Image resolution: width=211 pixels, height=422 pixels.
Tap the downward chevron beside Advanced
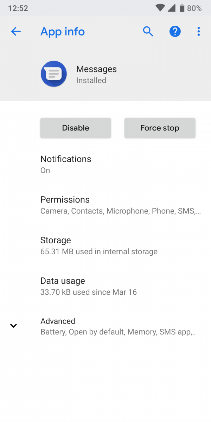coord(13,325)
